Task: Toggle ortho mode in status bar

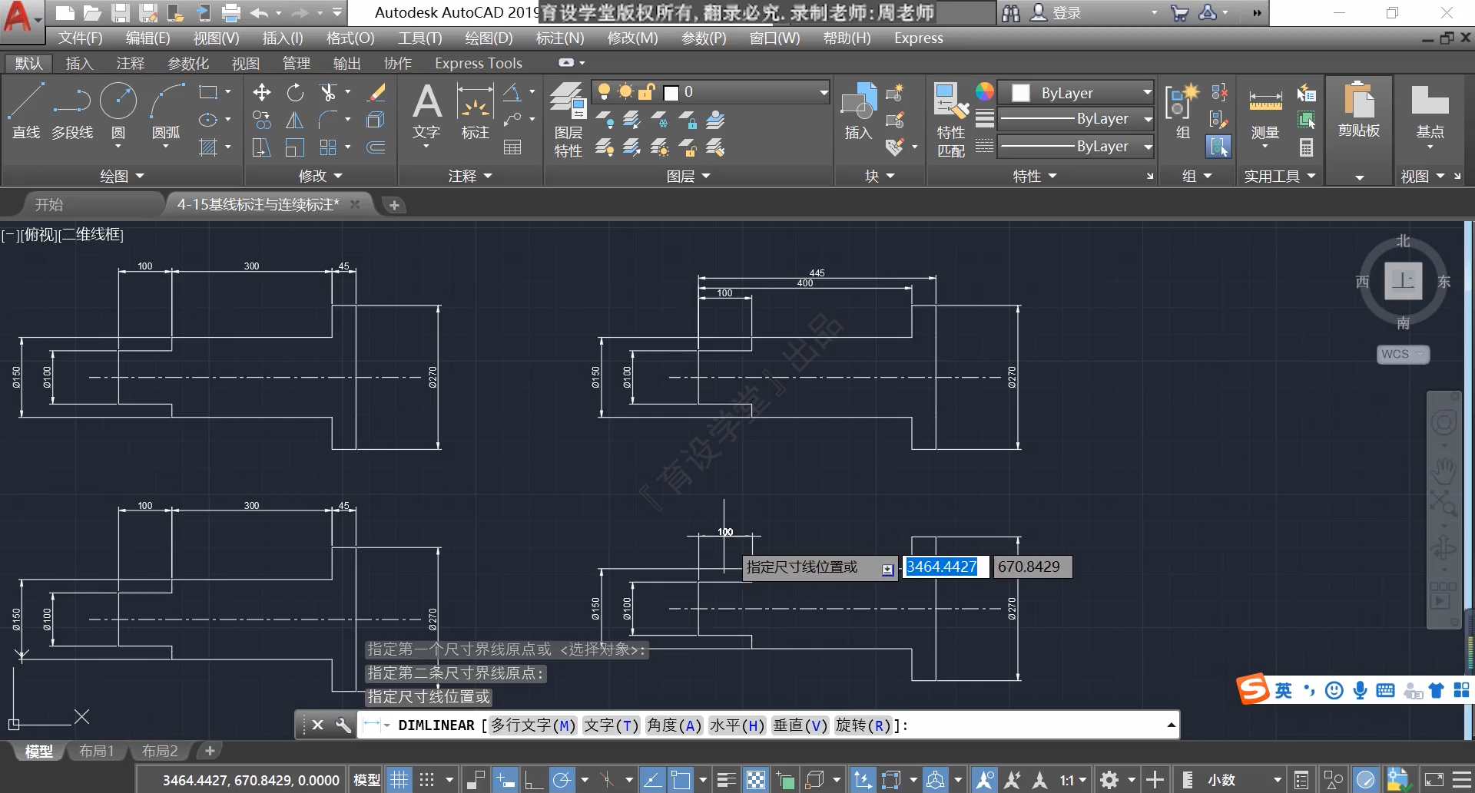Action: 534,780
